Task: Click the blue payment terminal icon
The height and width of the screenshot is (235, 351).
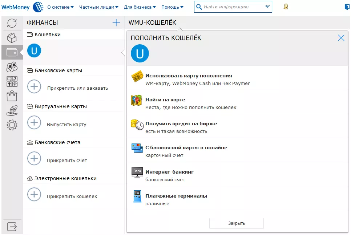Action: click(137, 196)
